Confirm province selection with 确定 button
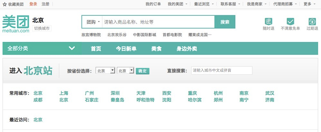 click(x=143, y=71)
